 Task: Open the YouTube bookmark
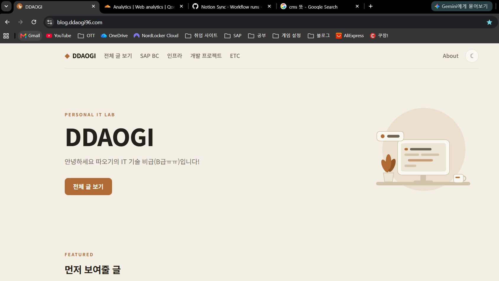pyautogui.click(x=59, y=36)
